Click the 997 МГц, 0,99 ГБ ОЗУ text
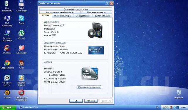 pos(54,82)
